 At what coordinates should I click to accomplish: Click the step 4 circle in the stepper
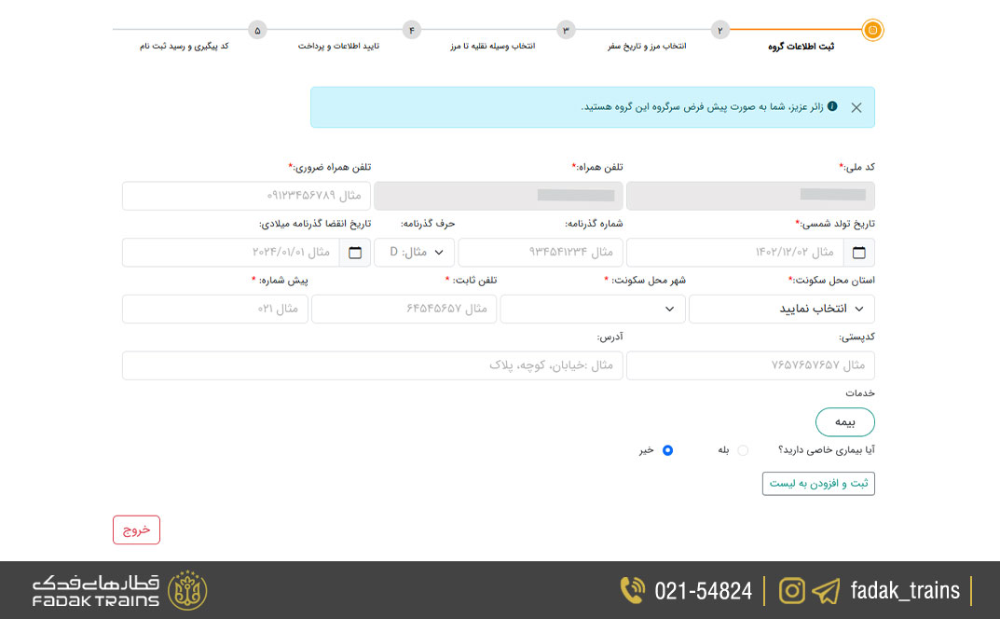point(411,30)
